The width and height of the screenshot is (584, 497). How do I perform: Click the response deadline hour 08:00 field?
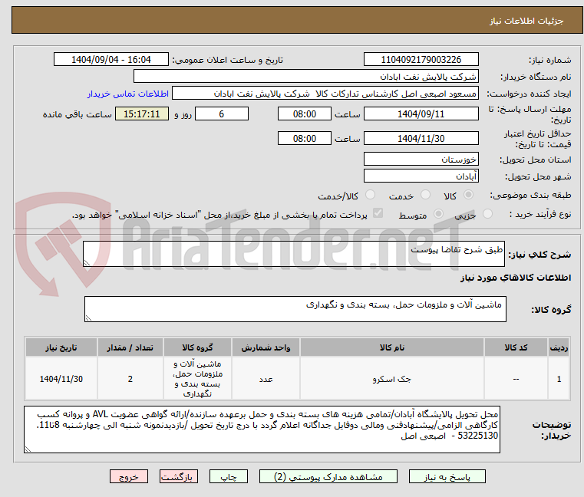[305, 114]
